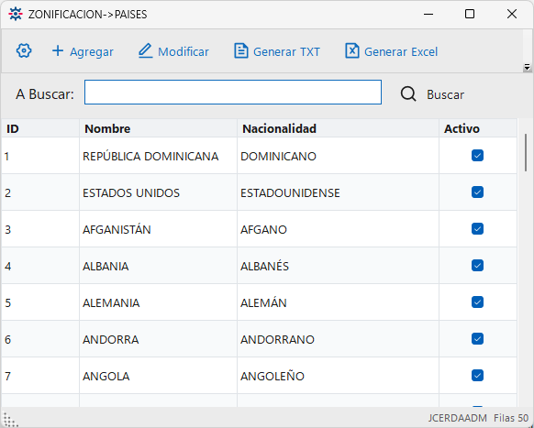Click the Filas 50 row count
The image size is (534, 428).
511,418
